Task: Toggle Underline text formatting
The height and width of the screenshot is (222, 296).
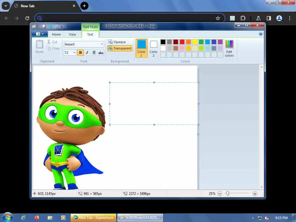Action: pyautogui.click(x=94, y=53)
